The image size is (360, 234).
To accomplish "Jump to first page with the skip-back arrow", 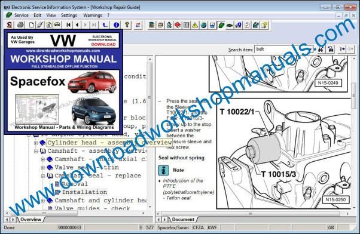I will coord(68,24).
